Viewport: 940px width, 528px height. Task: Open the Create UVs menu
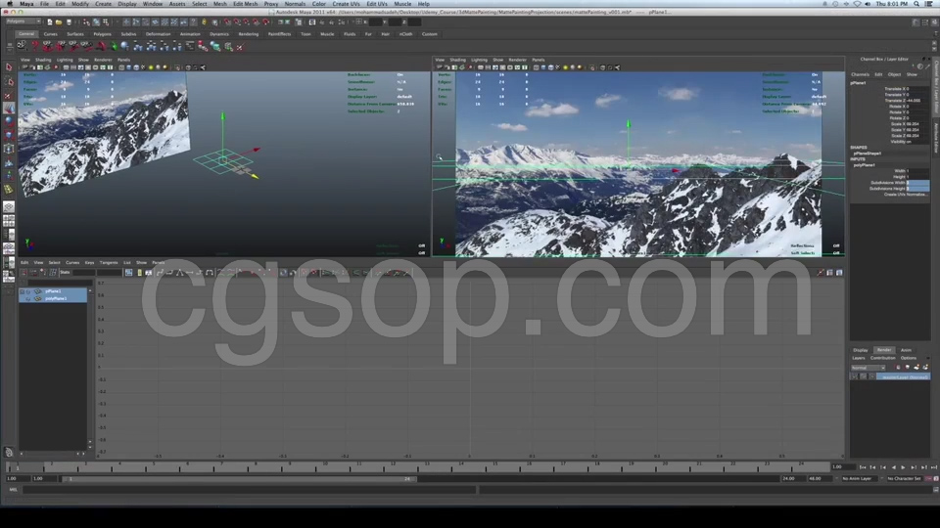(346, 4)
